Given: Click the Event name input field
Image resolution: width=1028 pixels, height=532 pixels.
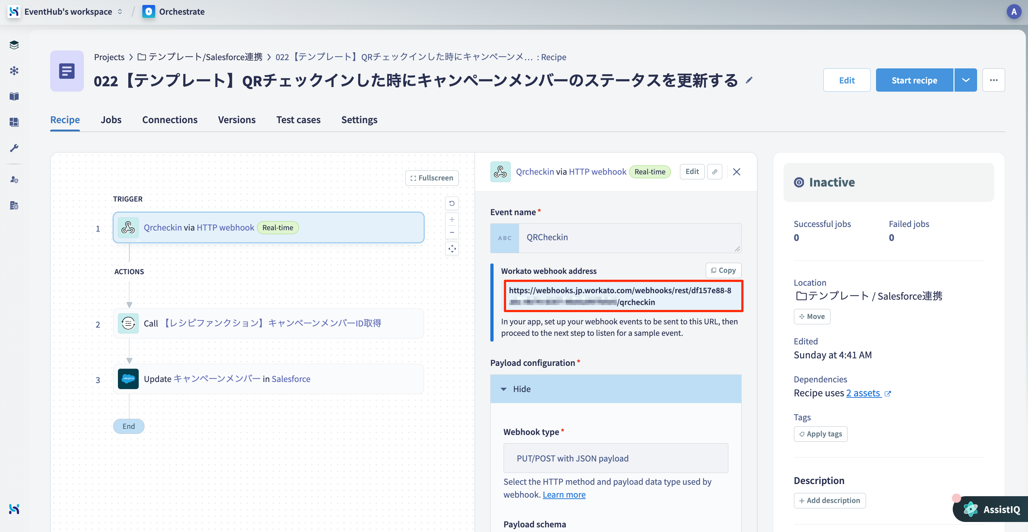Looking at the screenshot, I should coord(629,238).
